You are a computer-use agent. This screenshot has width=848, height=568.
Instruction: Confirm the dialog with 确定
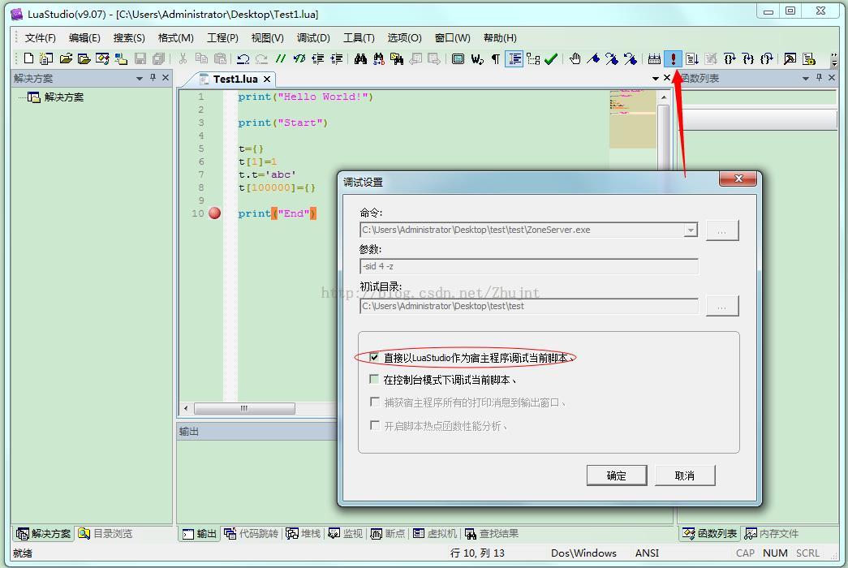[x=617, y=475]
